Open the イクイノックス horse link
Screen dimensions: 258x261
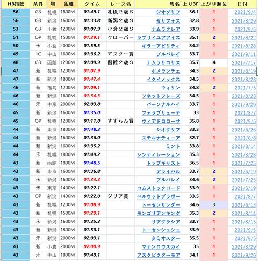pos(163,79)
